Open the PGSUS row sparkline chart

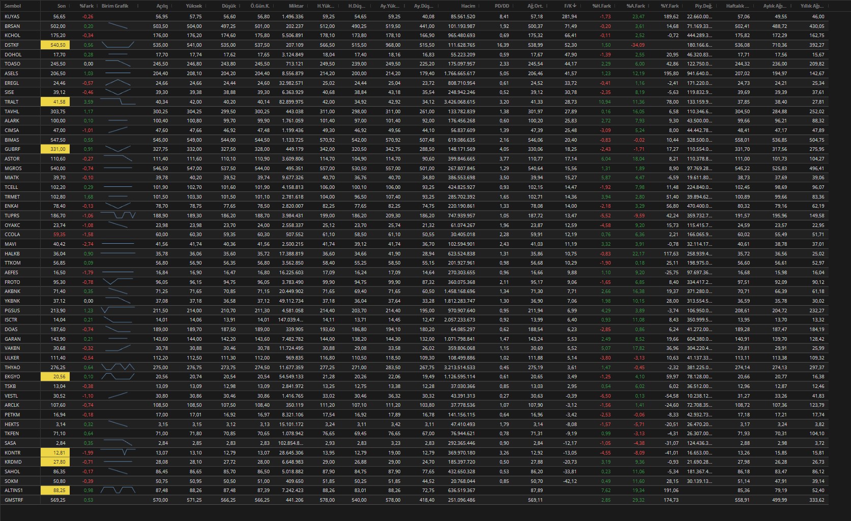[118, 310]
